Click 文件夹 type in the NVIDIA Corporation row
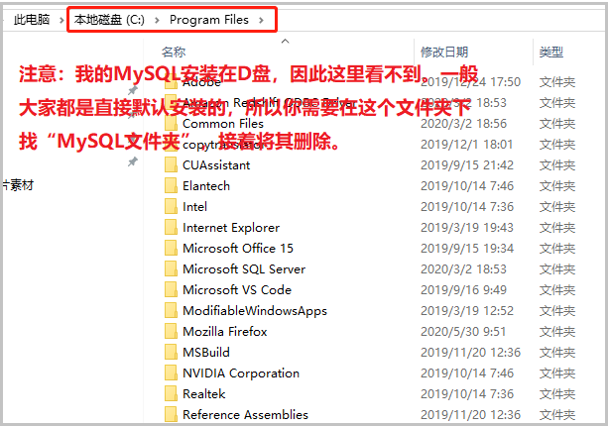 [557, 373]
